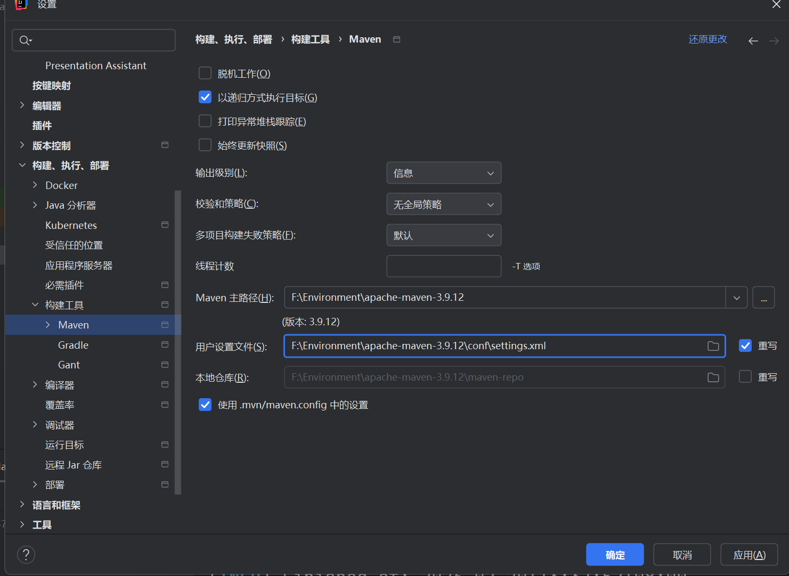This screenshot has height=576, width=789.
Task: Click the 线程计数 input field
Action: click(444, 266)
